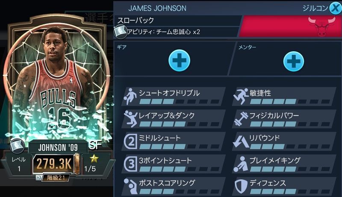Tap the red Chicago Bulls team banner

coord(291,26)
